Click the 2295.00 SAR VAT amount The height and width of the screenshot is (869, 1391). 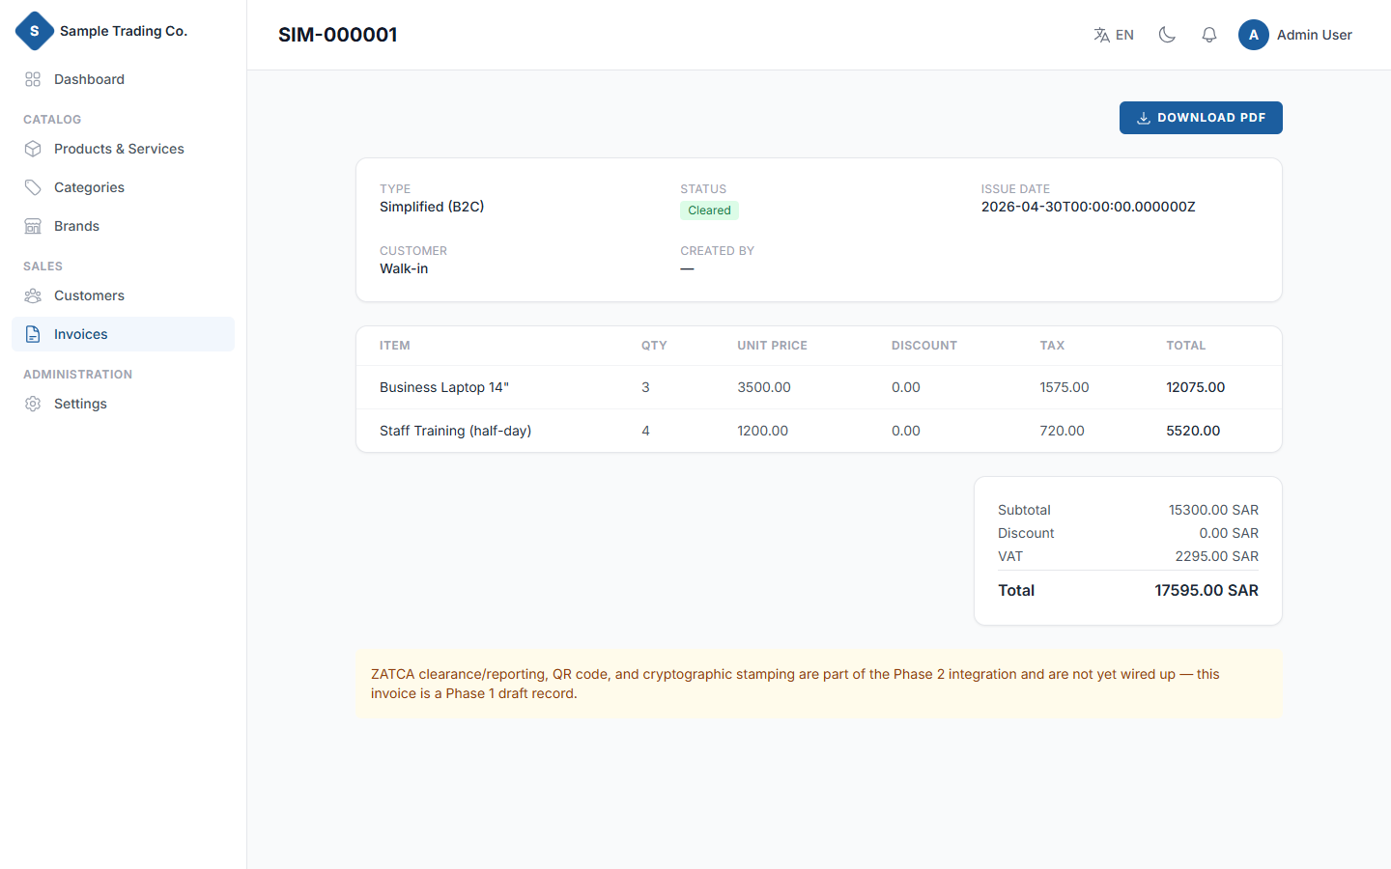pyautogui.click(x=1216, y=556)
